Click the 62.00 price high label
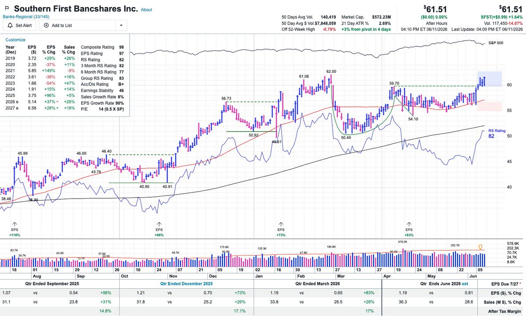This screenshot has height=316, width=526. point(331,71)
